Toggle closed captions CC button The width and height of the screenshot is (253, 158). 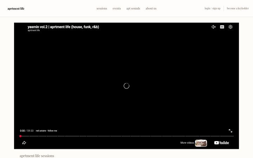(222, 27)
